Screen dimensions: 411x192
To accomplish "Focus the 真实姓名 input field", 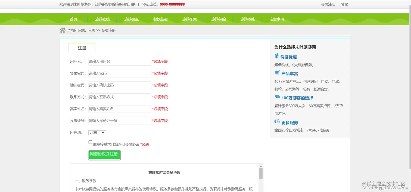I will (120, 109).
